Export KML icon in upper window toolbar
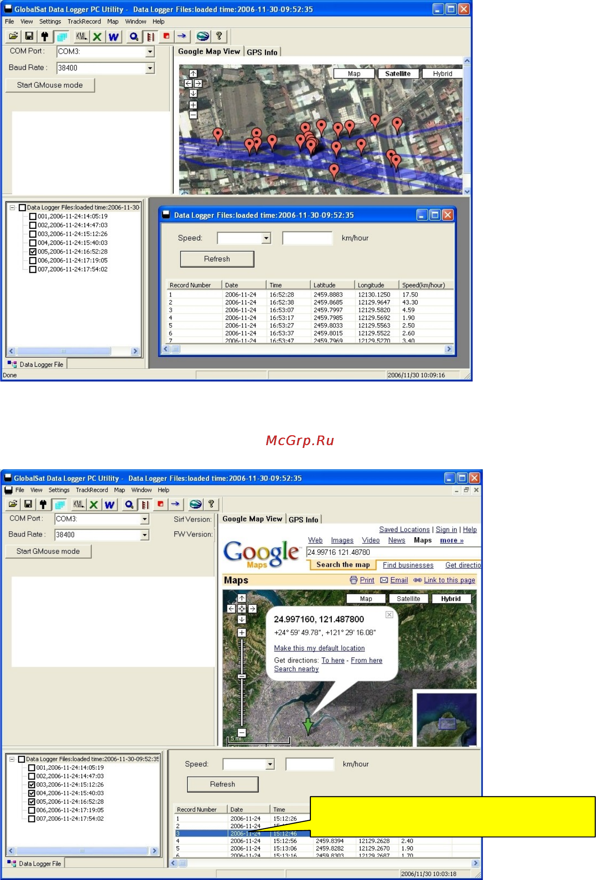 tap(81, 36)
